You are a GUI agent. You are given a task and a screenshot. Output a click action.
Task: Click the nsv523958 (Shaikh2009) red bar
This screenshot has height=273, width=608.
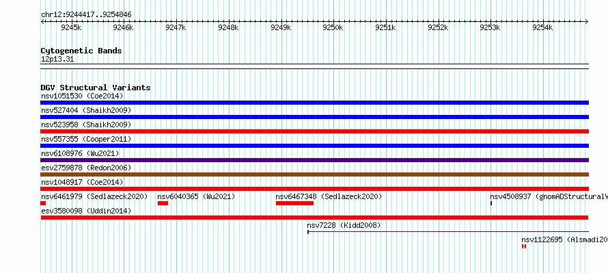click(314, 131)
